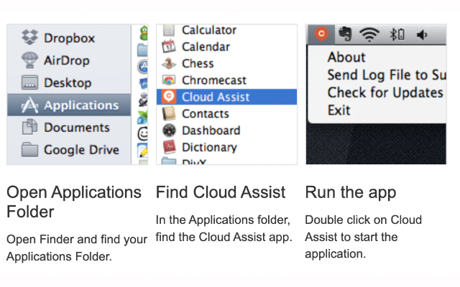The width and height of the screenshot is (460, 287).
Task: Click the volume speaker menu bar icon
Action: click(422, 35)
